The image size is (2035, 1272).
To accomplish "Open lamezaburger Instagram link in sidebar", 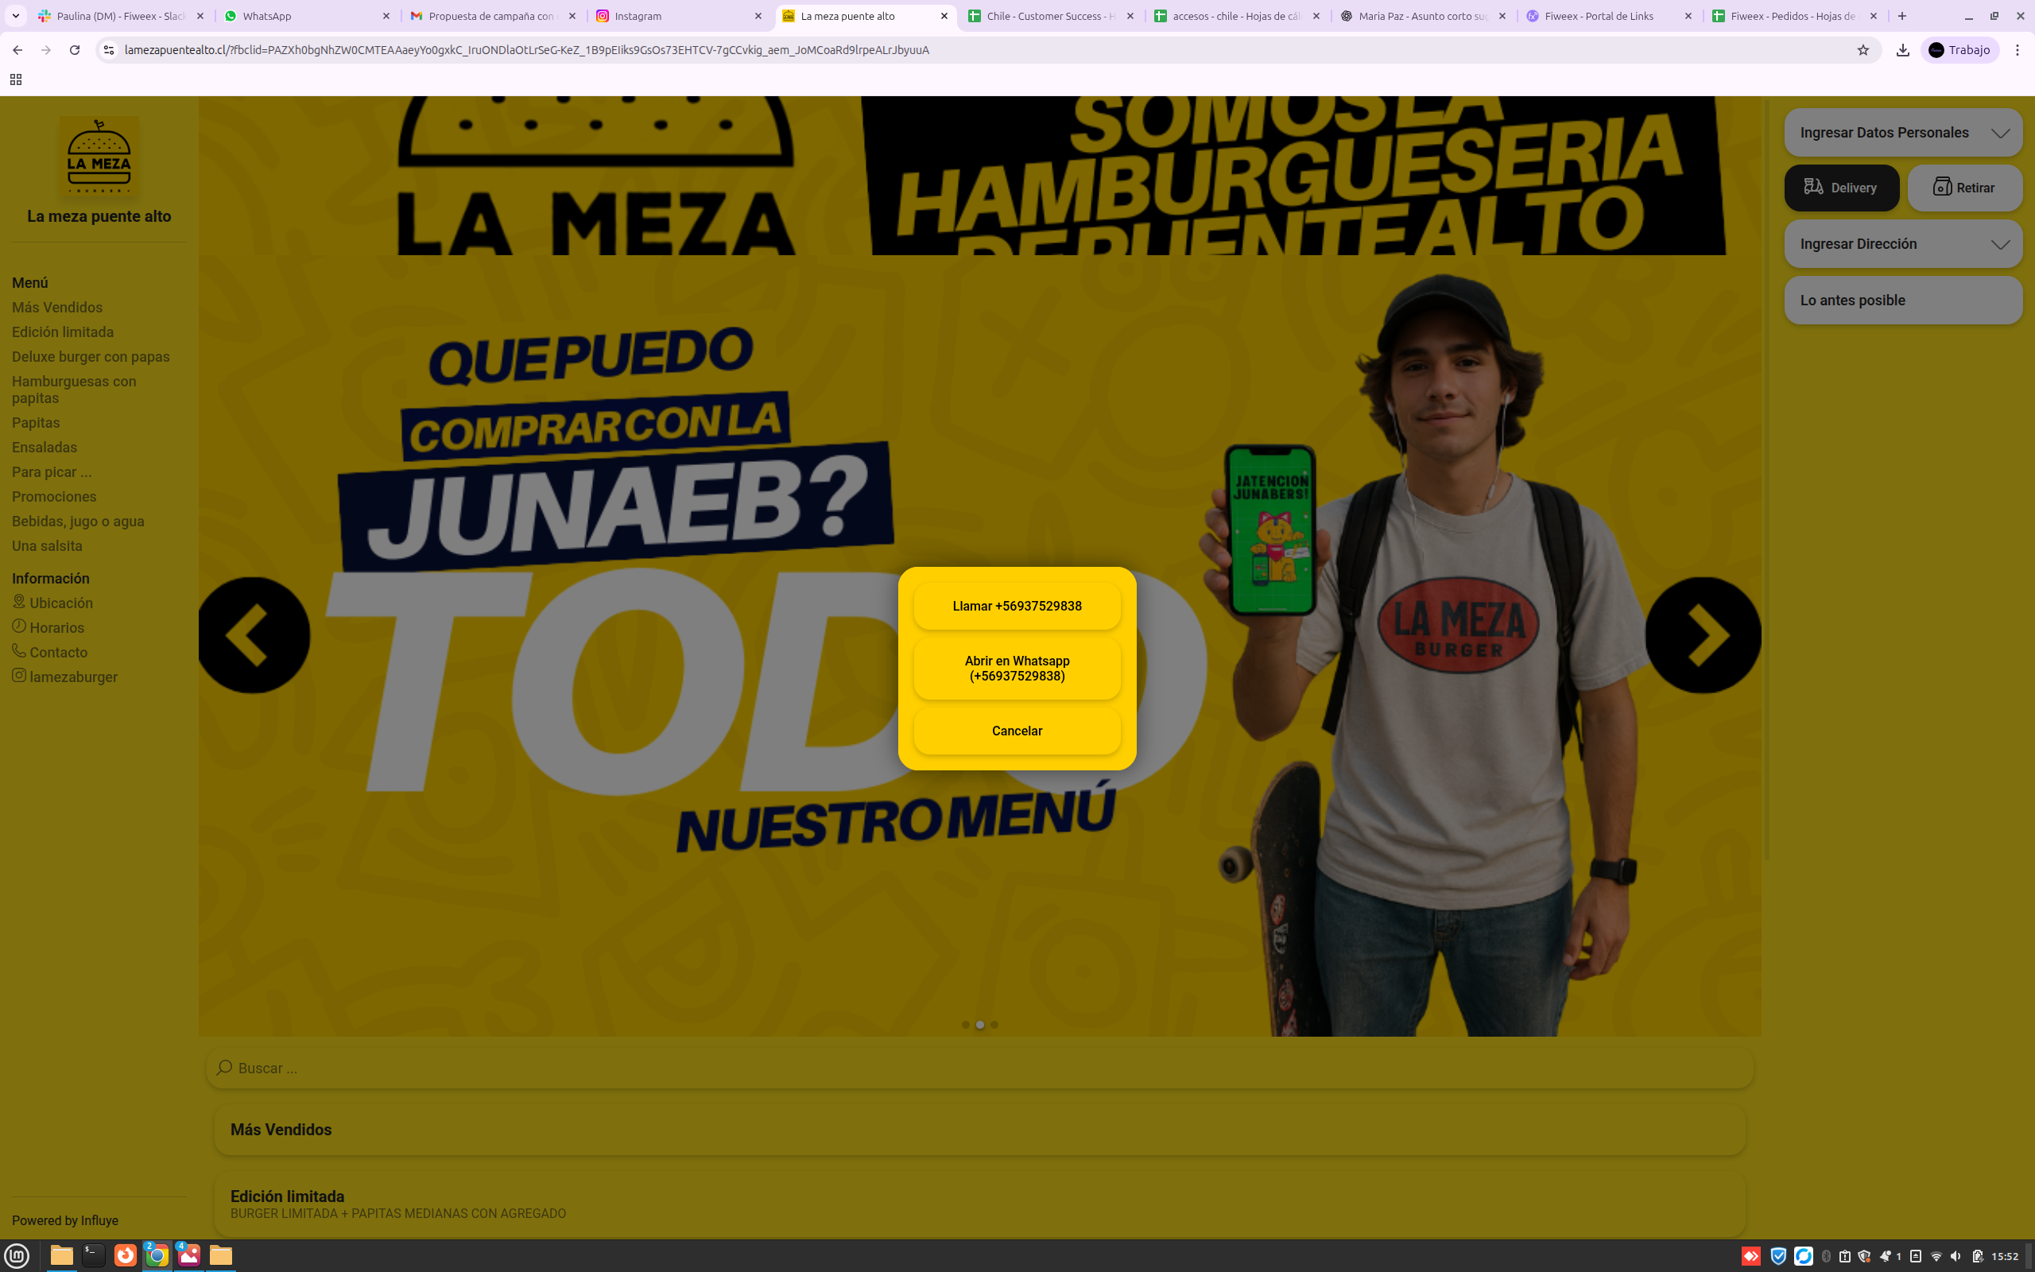I will click(x=73, y=677).
